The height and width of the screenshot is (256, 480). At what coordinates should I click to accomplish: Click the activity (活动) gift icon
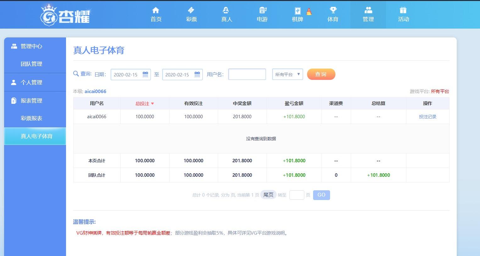403,10
